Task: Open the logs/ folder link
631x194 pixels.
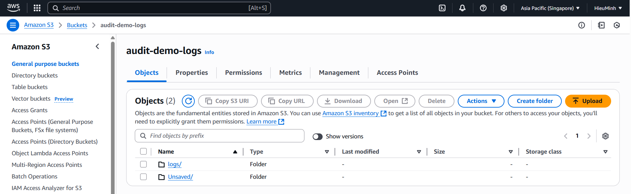Action: coord(175,164)
